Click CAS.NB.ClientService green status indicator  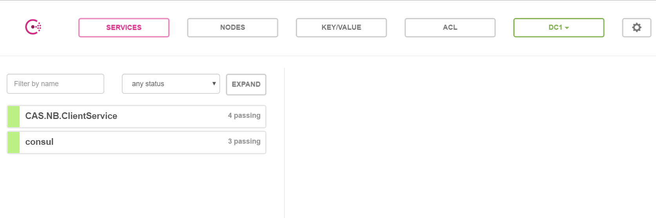pyautogui.click(x=14, y=117)
